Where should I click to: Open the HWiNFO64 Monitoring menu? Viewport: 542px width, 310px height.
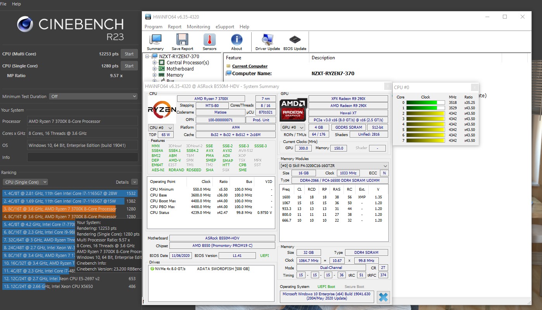(x=199, y=27)
